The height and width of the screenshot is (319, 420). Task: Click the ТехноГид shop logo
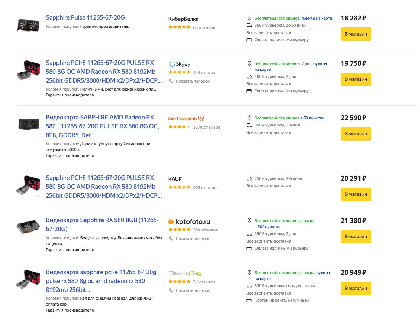click(x=185, y=273)
